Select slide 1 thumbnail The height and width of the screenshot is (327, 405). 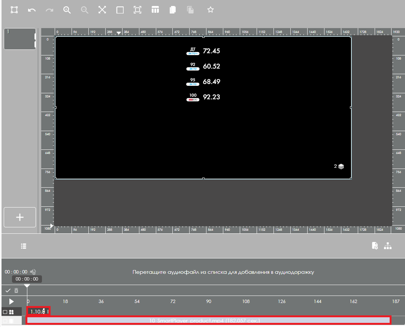click(19, 39)
